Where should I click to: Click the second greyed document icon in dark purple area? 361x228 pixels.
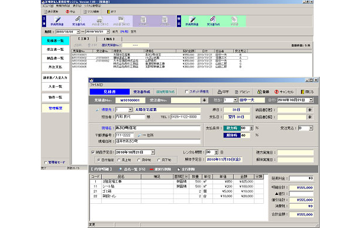coord(164,19)
